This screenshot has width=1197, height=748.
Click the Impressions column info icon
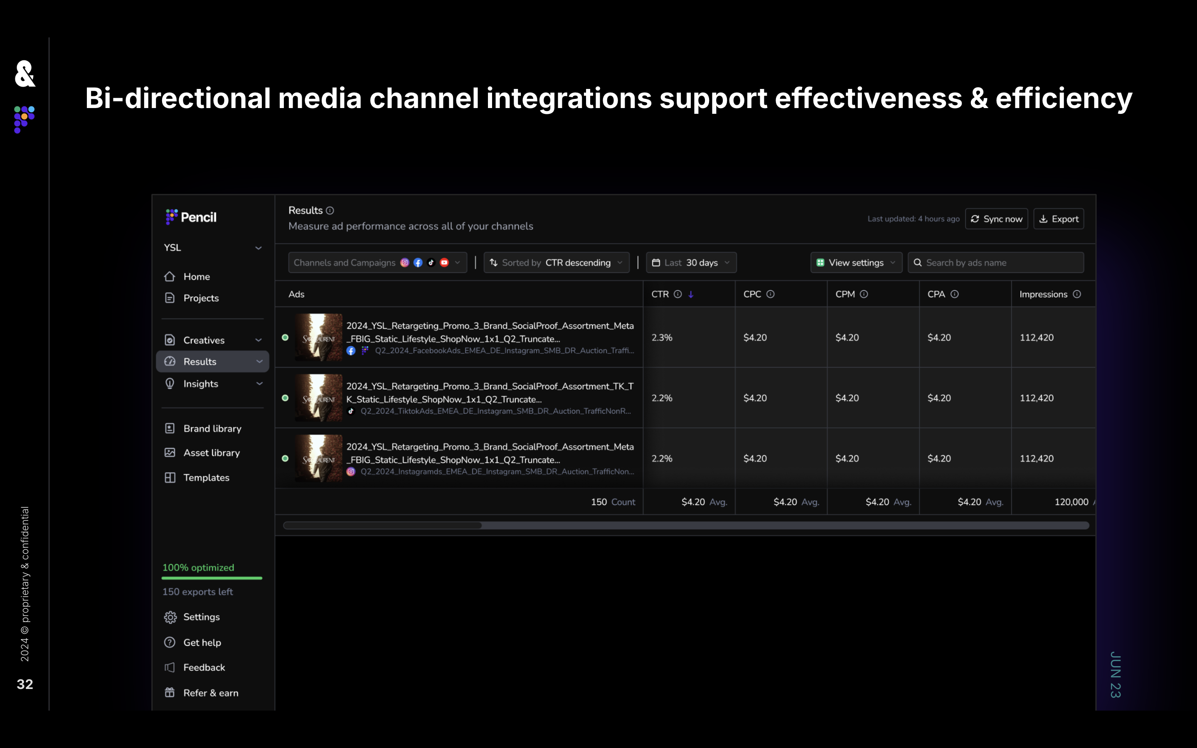(1077, 294)
